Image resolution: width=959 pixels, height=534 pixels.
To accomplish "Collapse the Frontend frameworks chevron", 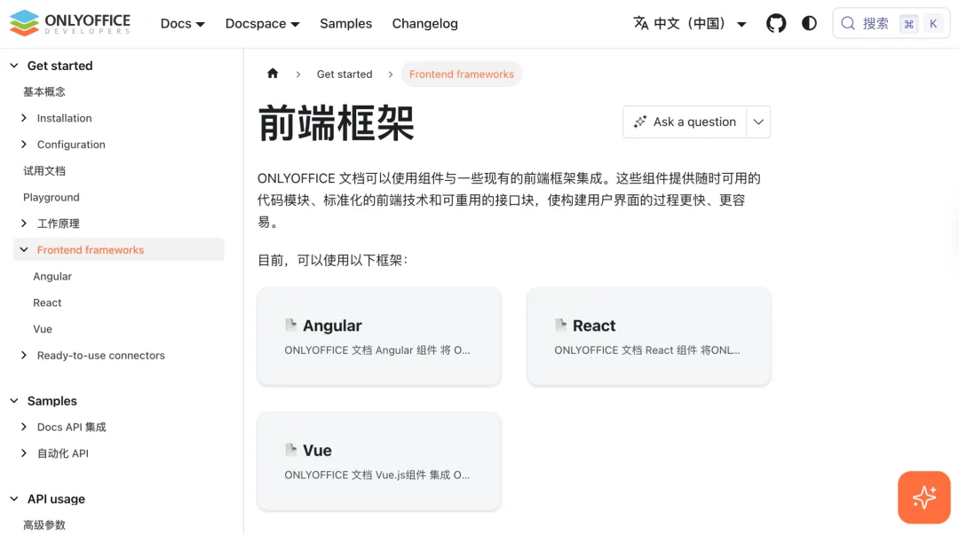I will pos(24,249).
